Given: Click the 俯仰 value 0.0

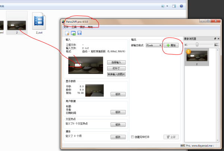Looking at the screenshot, I should (82, 90).
